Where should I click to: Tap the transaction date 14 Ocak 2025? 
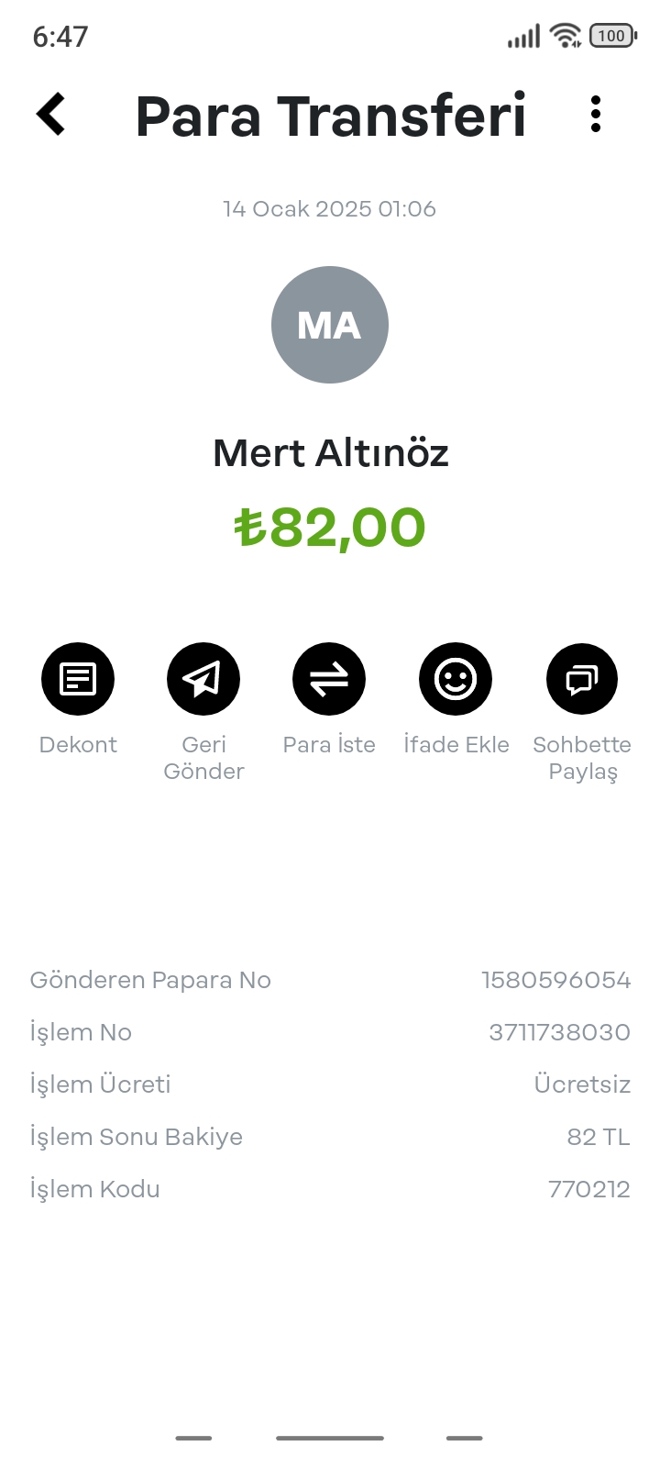click(330, 209)
